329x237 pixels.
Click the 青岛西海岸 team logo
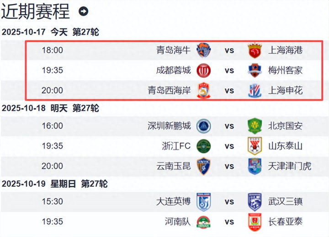pyautogui.click(x=203, y=91)
